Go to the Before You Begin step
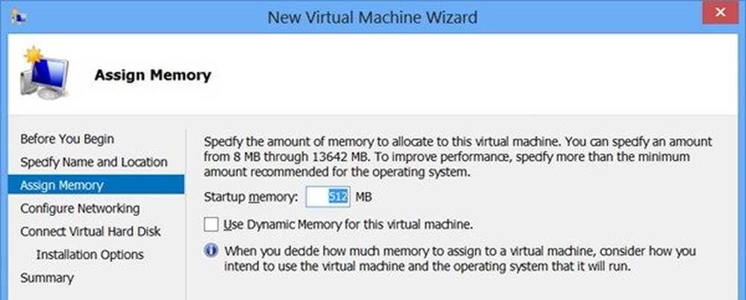746x300 pixels. pyautogui.click(x=67, y=138)
